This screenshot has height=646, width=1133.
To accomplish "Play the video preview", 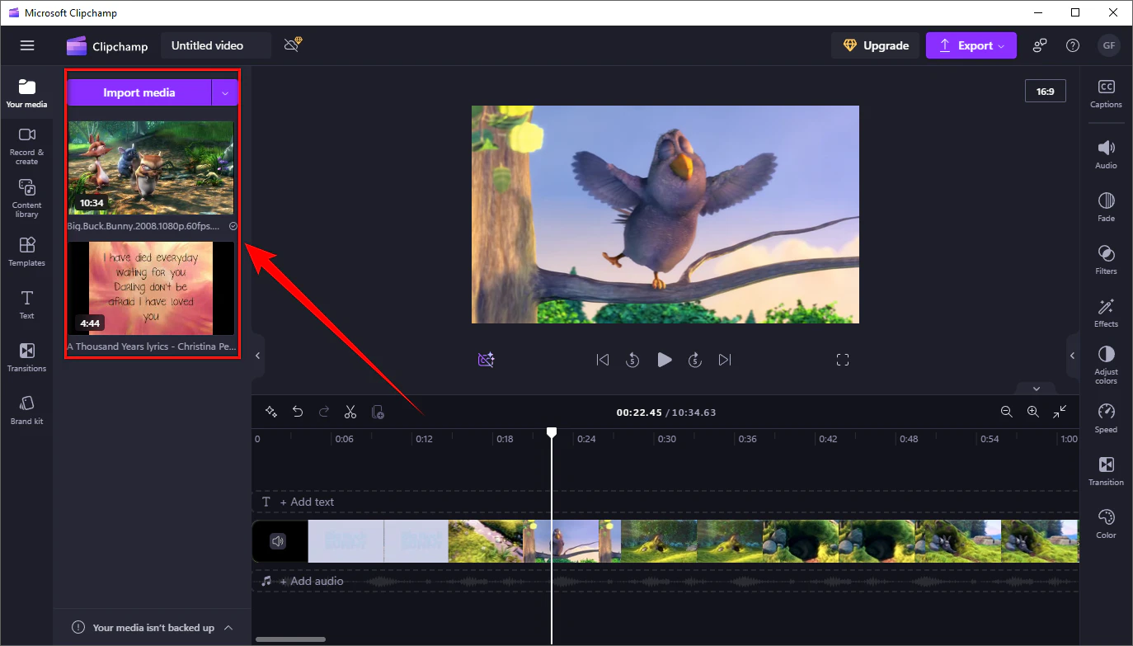I will pos(664,360).
